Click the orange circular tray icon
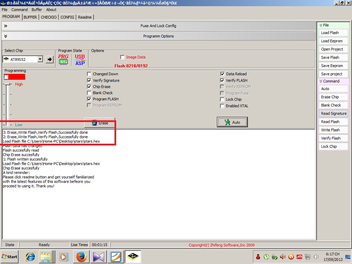 tap(291, 256)
